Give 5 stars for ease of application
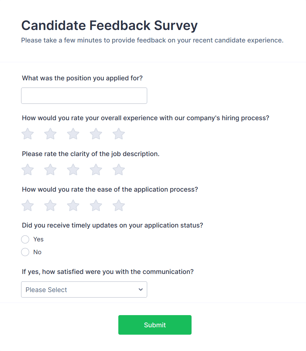Viewport: 306px width, 351px height. (118, 205)
